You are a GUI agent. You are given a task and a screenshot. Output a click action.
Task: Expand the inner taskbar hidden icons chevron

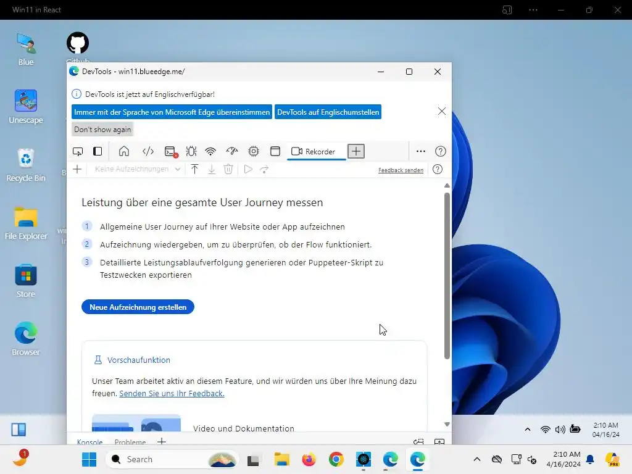pos(528,430)
